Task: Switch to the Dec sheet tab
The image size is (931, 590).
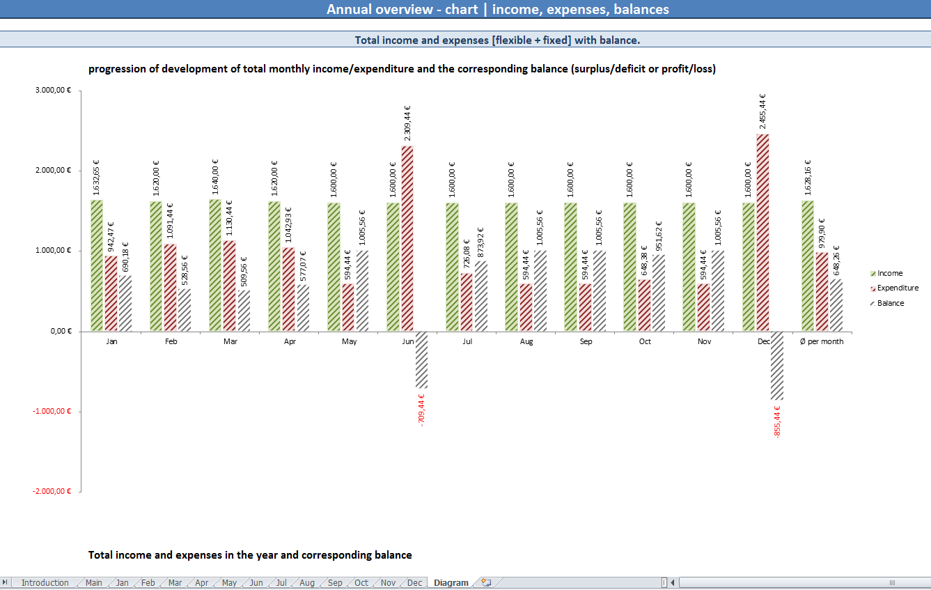Action: [x=414, y=583]
